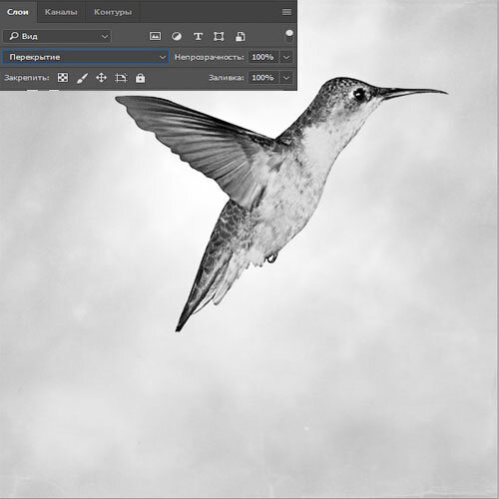The image size is (499, 499).
Task: Prevent artboard auto-nesting lock icon
Action: (121, 78)
